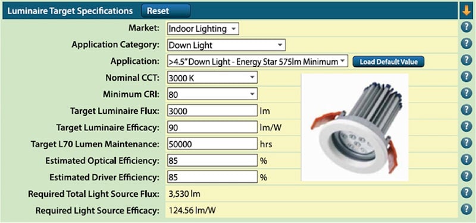
Task: Focus the Target Luminaire Efficacy field
Action: [x=212, y=128]
